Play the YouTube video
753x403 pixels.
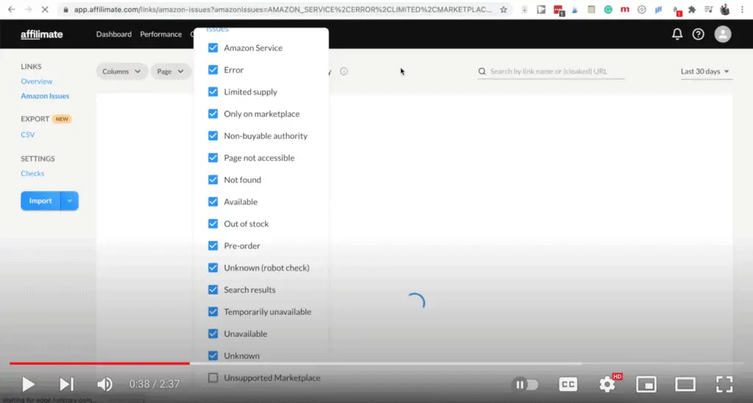tap(29, 384)
